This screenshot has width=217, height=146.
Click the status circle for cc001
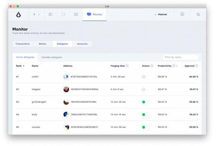[x=143, y=77]
